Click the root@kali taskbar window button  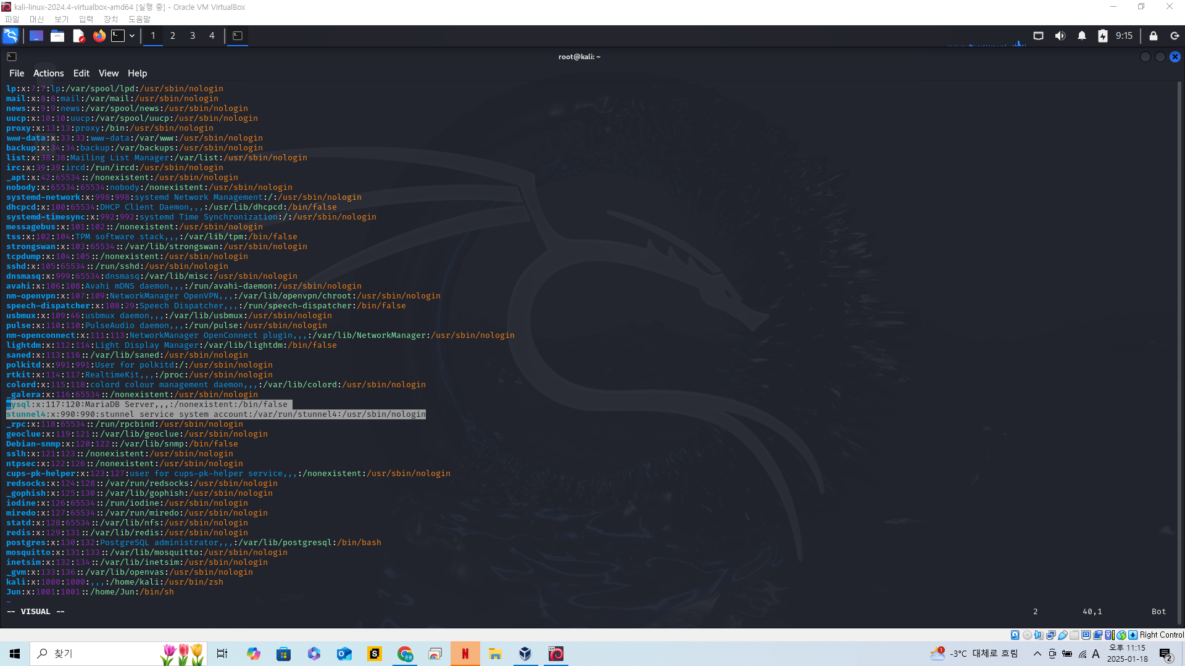pos(238,36)
